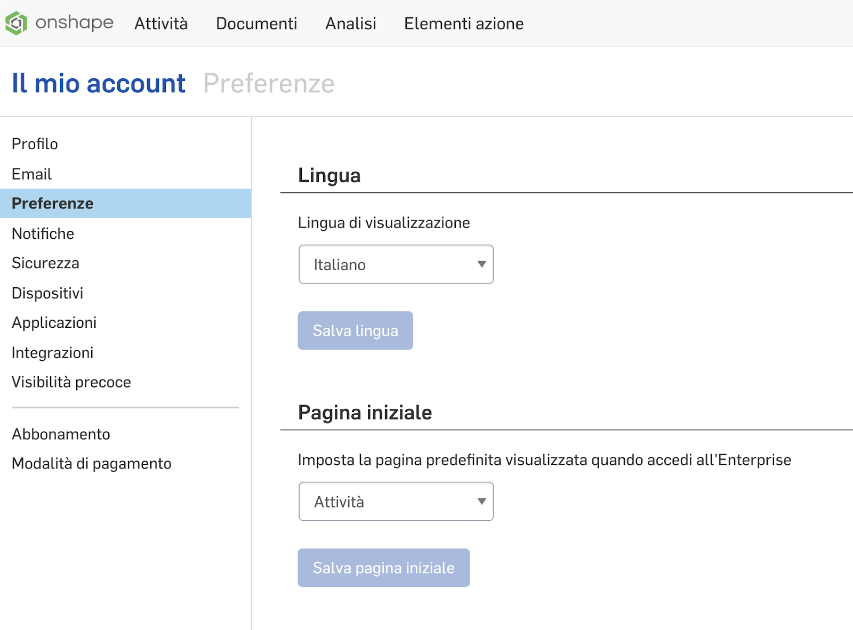The image size is (853, 630).
Task: Select Preferenze in the sidebar
Action: (53, 204)
